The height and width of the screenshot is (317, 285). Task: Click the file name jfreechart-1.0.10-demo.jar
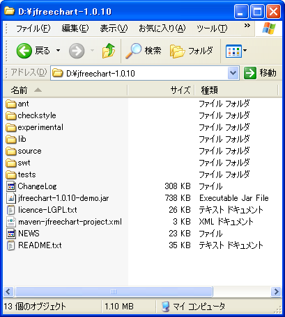[63, 198]
